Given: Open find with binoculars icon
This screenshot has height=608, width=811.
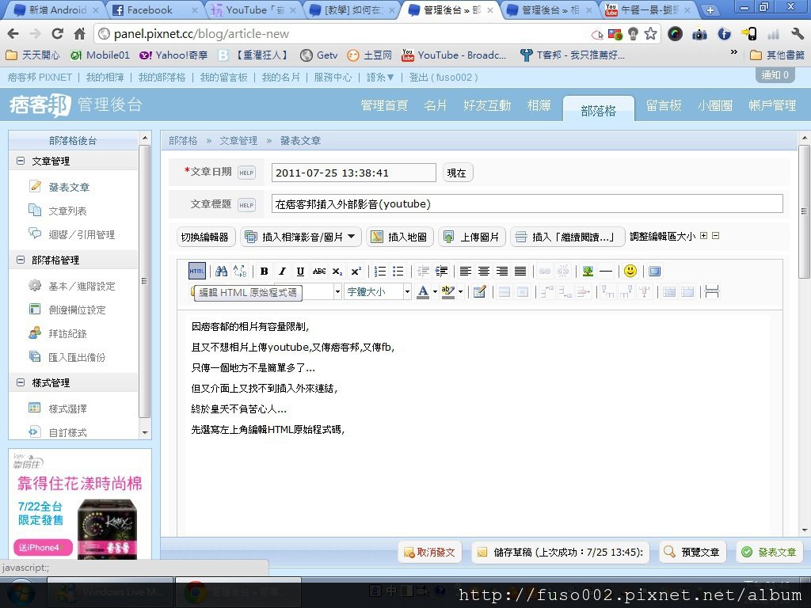Looking at the screenshot, I should coord(222,271).
